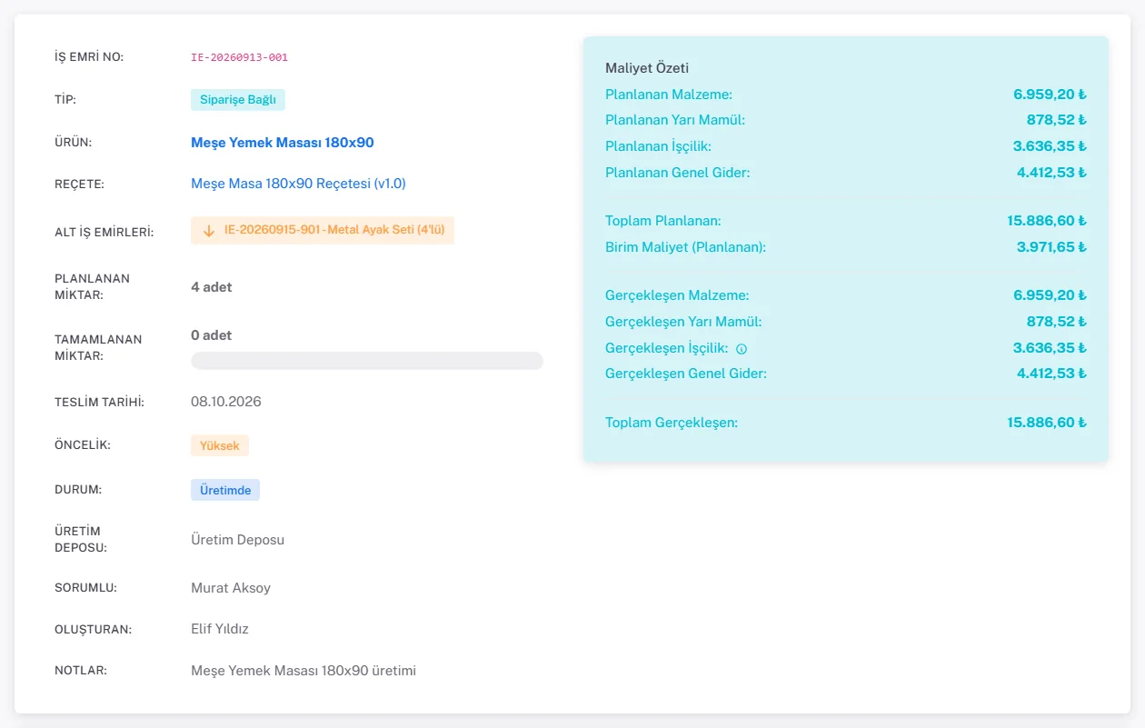Click the unit cost value 3.971,65 ₺
The image size is (1145, 728).
tap(1051, 247)
